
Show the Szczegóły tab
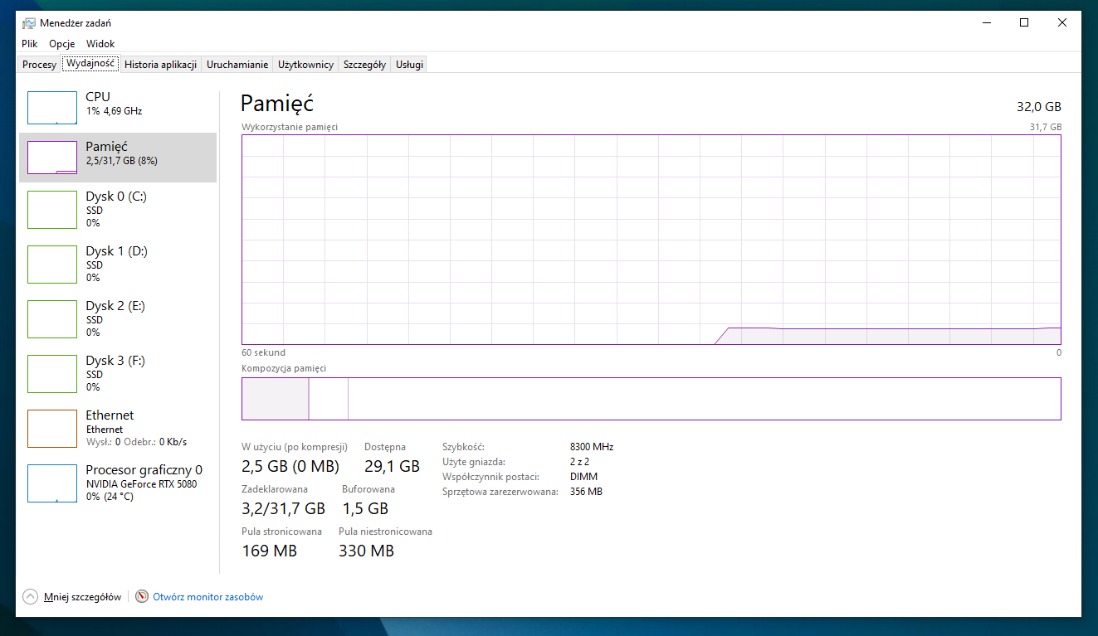pyautogui.click(x=365, y=65)
